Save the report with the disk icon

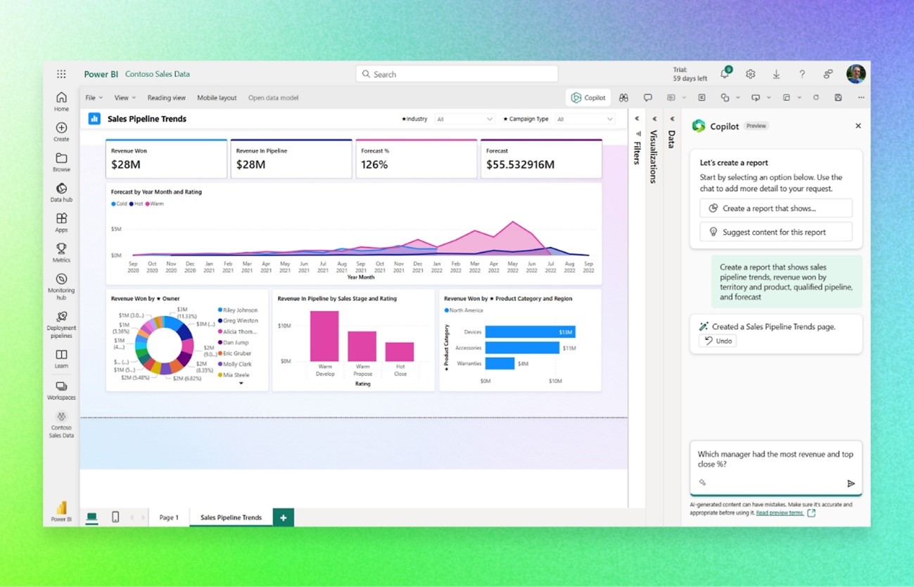838,98
